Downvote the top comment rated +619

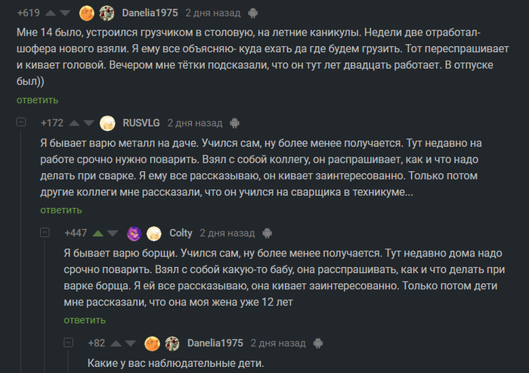[65, 13]
